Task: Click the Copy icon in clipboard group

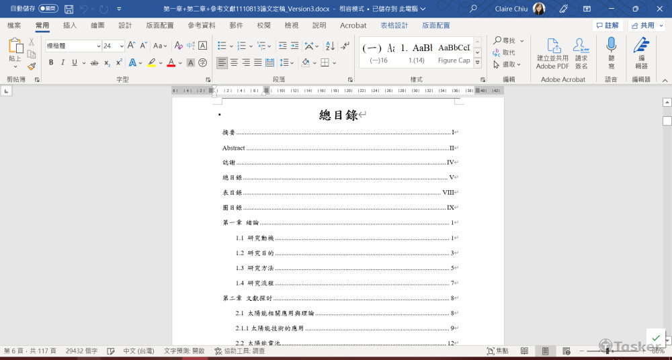Action: pos(32,54)
